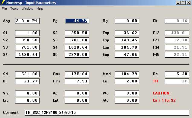This screenshot has height=118, width=192.
Task: Click the Comment label
Action: pyautogui.click(x=11, y=113)
